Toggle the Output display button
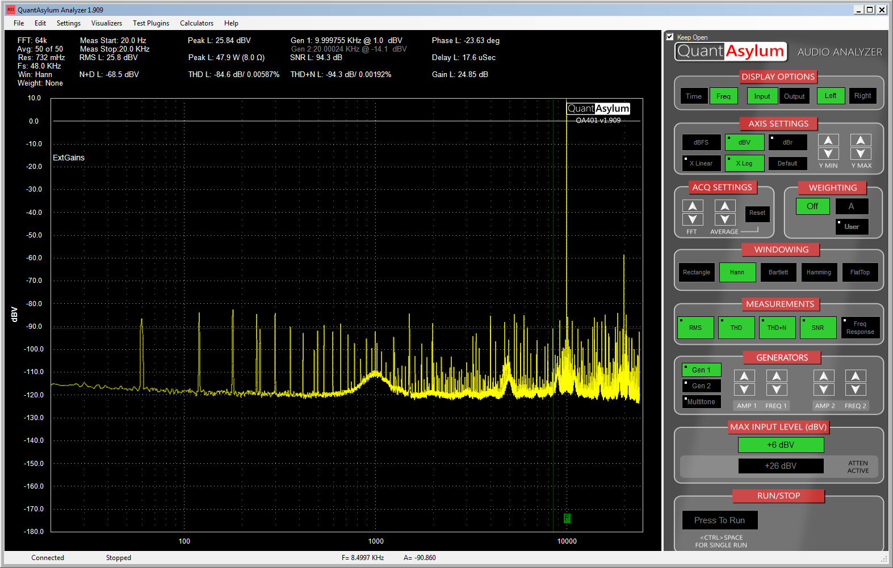The image size is (893, 568). point(794,96)
